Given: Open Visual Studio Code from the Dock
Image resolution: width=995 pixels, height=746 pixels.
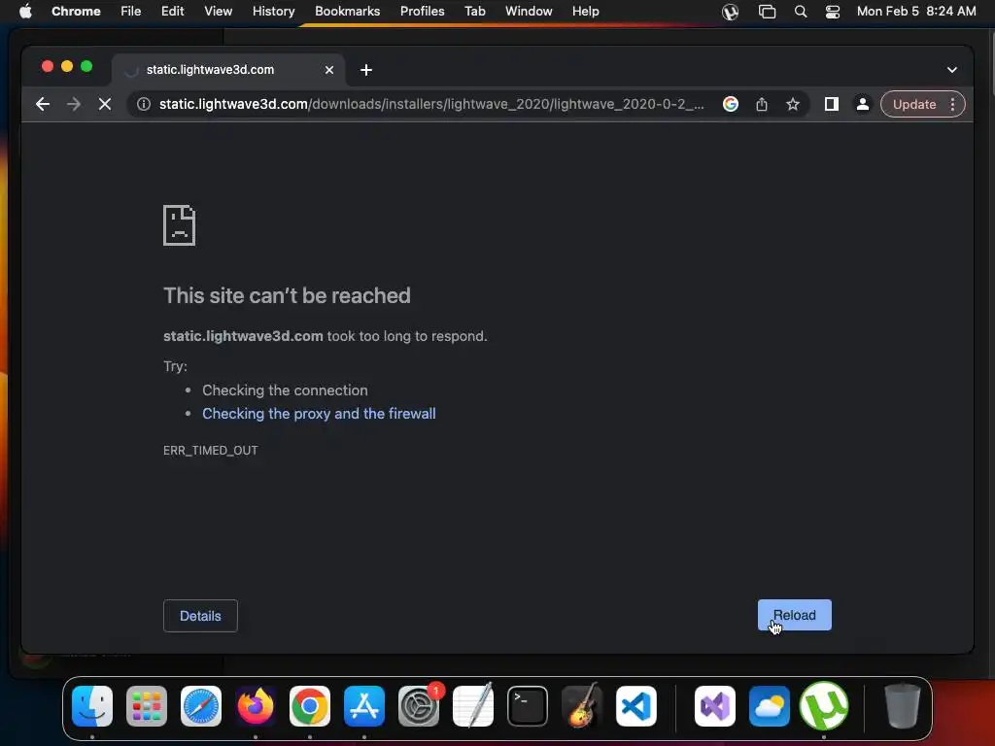Looking at the screenshot, I should [x=635, y=706].
